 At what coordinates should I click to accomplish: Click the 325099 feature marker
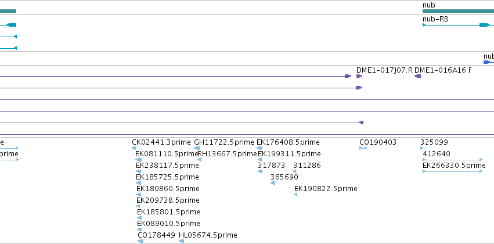pos(422,148)
